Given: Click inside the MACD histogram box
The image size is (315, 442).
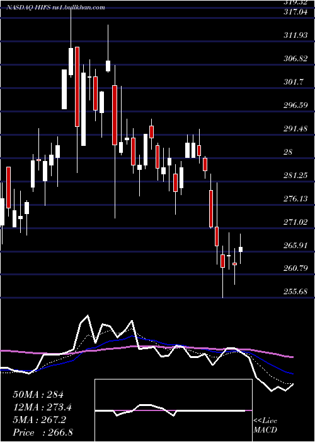Looking at the screenshot, I should (x=173, y=410).
